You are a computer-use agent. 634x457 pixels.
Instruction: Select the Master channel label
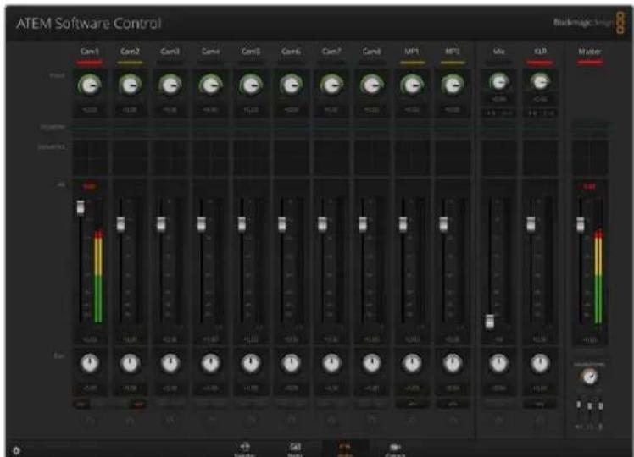(x=590, y=52)
